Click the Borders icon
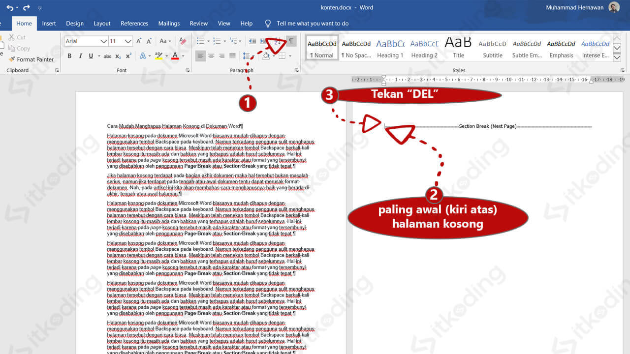 point(282,56)
